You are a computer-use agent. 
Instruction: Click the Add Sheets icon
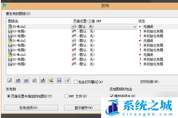[18, 80]
